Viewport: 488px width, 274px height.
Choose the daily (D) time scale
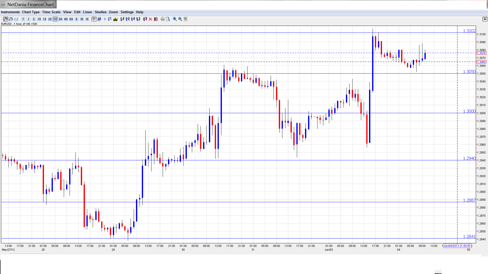(x=77, y=19)
